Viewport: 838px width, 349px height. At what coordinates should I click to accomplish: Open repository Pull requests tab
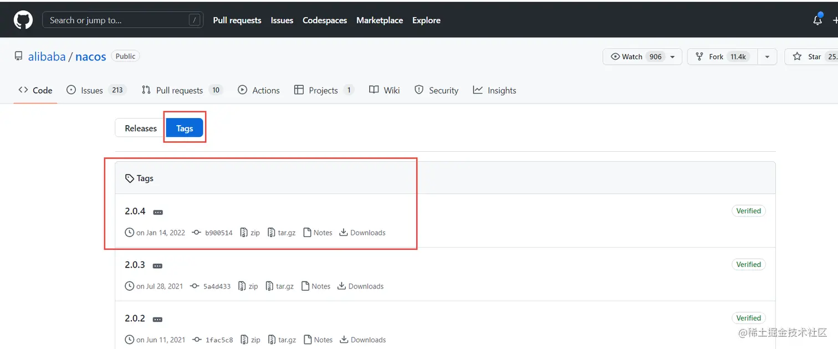click(x=182, y=90)
